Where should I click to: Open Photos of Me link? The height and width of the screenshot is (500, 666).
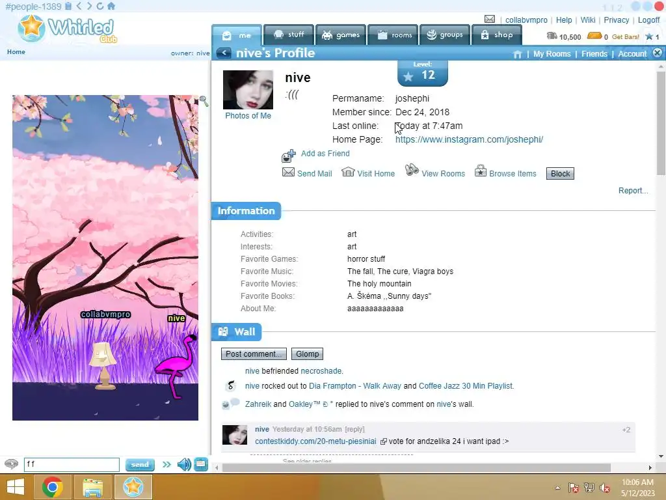(x=248, y=116)
